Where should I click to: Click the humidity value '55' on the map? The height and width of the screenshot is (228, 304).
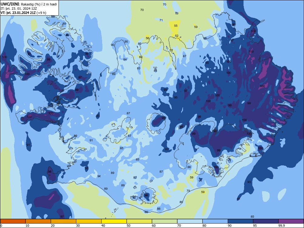click(176, 26)
